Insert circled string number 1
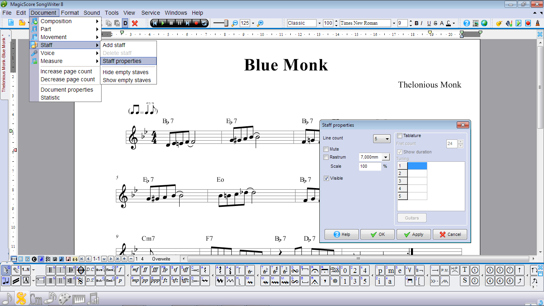The width and height of the screenshot is (544, 306). tap(475, 270)
